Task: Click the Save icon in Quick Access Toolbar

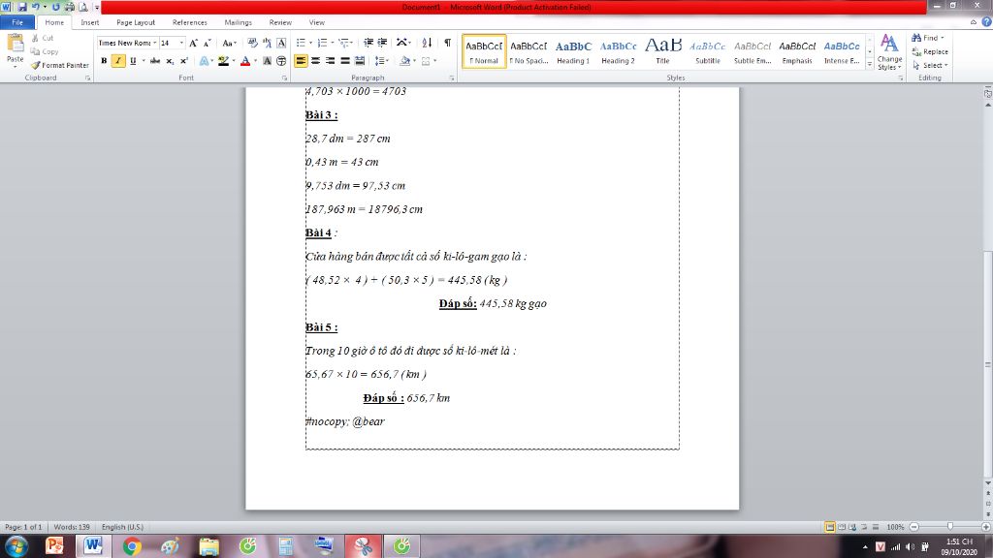Action: 22,7
